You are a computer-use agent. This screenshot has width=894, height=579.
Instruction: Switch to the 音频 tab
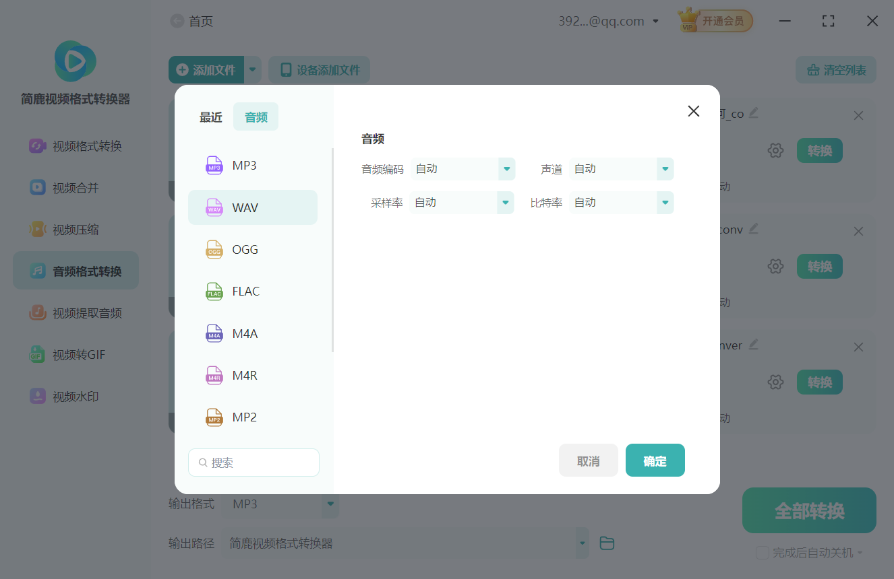(x=256, y=116)
